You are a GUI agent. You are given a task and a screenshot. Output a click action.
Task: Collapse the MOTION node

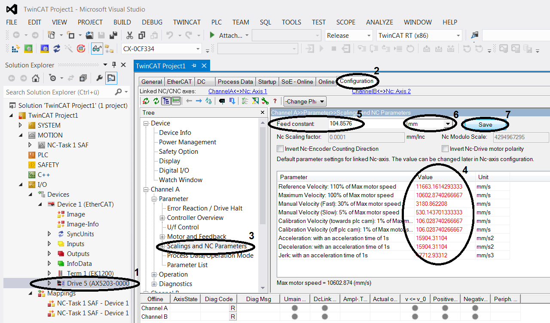pos(20,135)
